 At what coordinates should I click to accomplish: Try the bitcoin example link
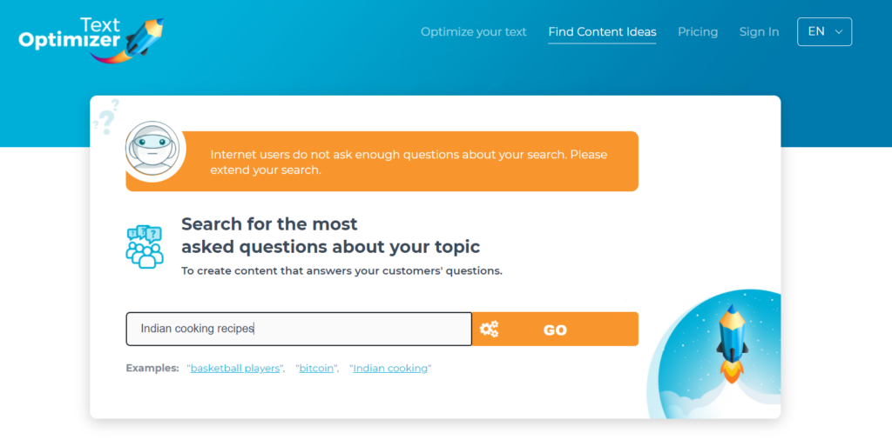coord(316,369)
